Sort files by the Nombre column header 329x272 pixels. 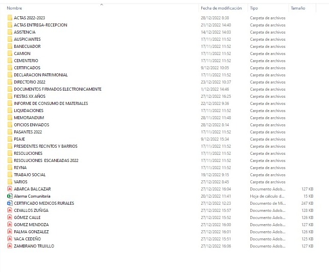[x=14, y=9]
